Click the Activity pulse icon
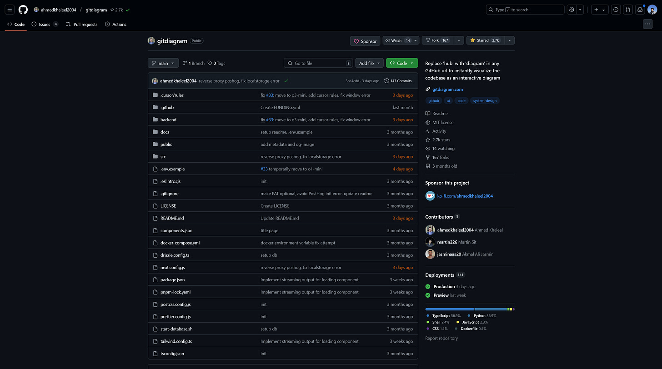The height and width of the screenshot is (369, 662). pos(428,131)
